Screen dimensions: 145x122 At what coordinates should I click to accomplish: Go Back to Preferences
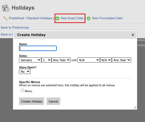point(15,27)
